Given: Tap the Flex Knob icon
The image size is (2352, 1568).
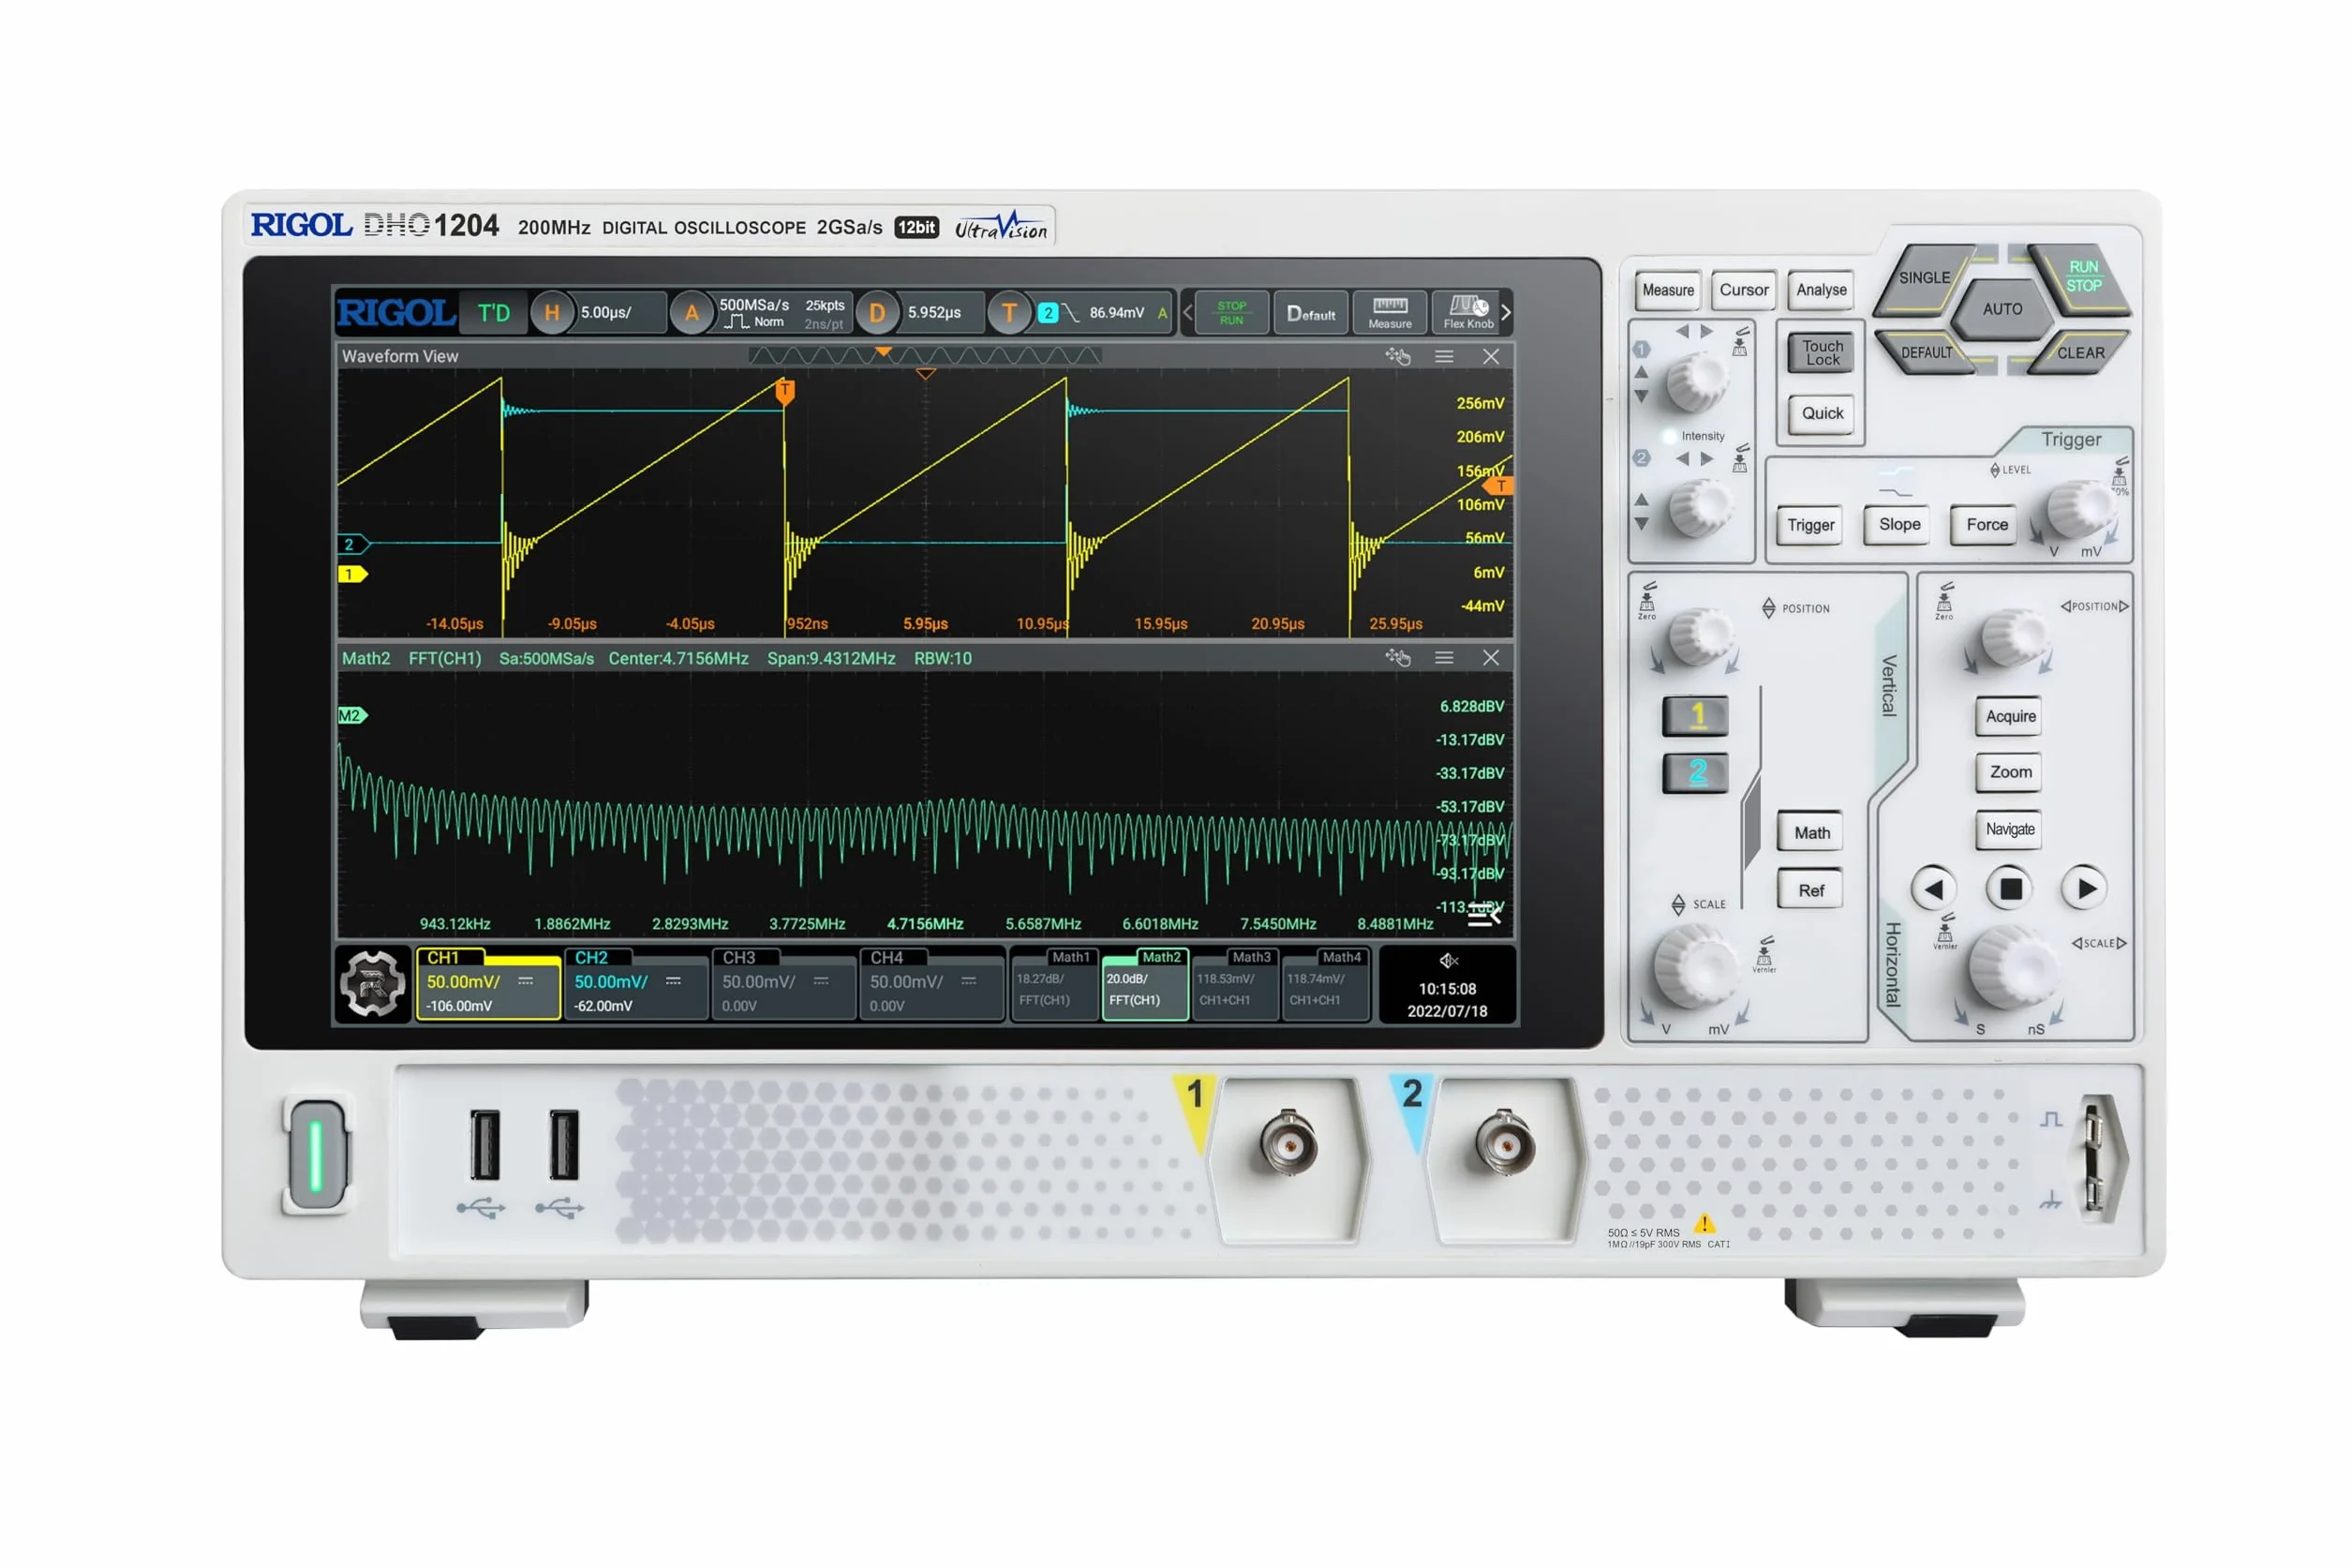Looking at the screenshot, I should point(1466,312).
